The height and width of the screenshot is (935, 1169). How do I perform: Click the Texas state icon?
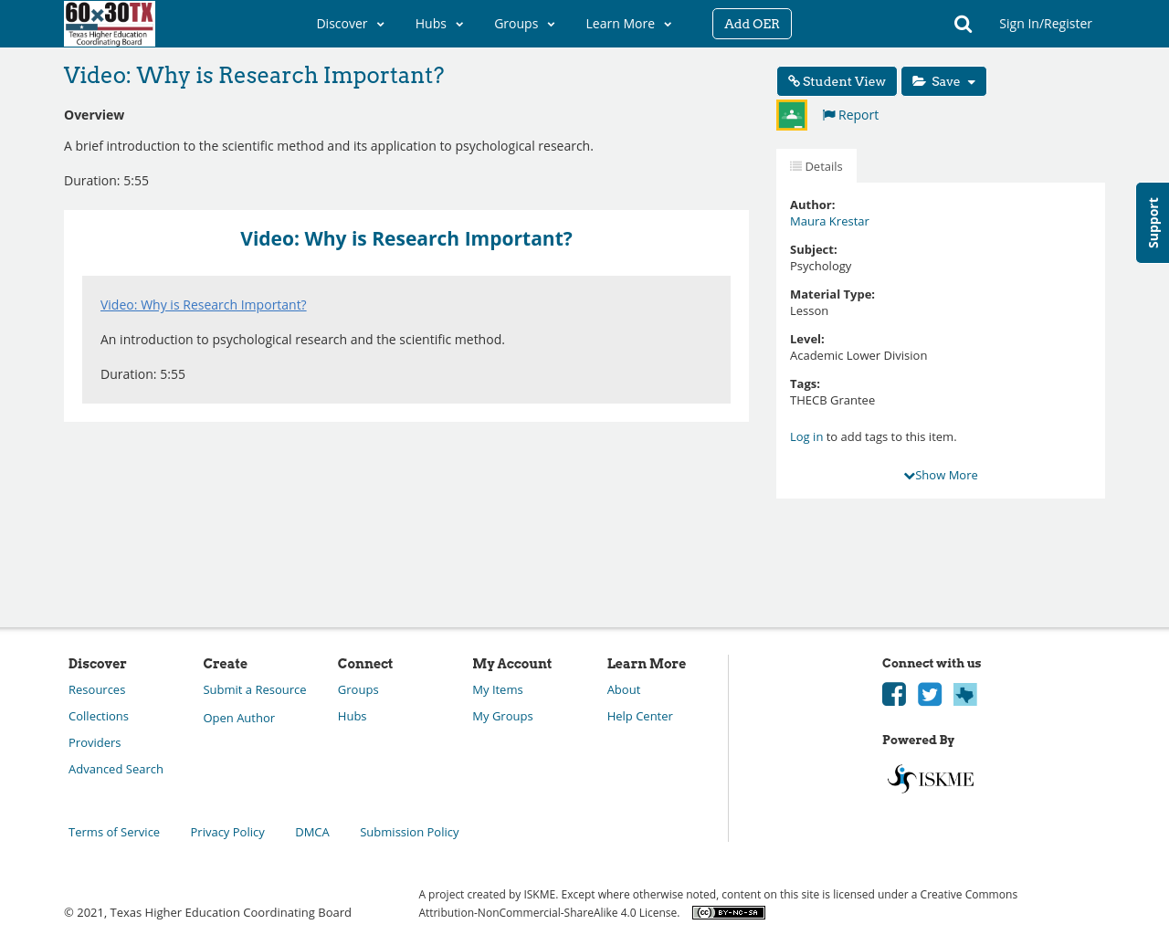965,694
